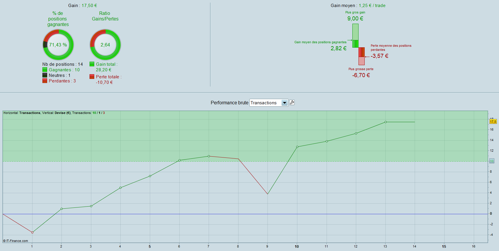Click the 2,64 gains/losses ratio donut chart

[105, 45]
